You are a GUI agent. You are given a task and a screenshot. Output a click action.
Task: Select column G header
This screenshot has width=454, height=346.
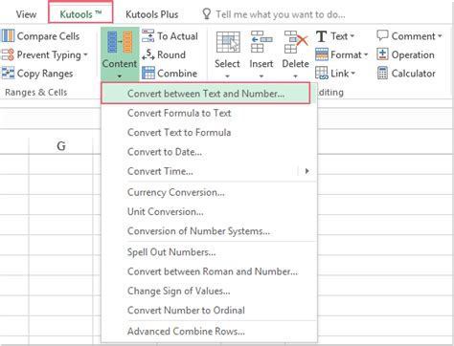pos(61,146)
